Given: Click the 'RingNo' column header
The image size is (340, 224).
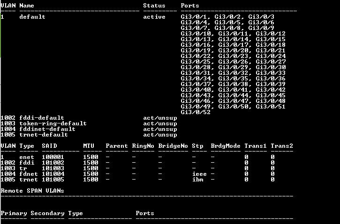Looking at the screenshot, I should 143,146.
